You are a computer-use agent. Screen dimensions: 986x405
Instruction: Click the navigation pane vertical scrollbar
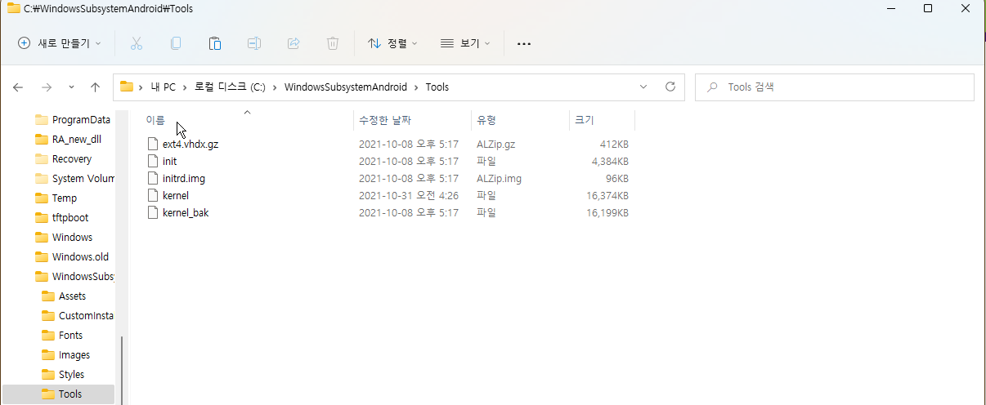point(122,369)
